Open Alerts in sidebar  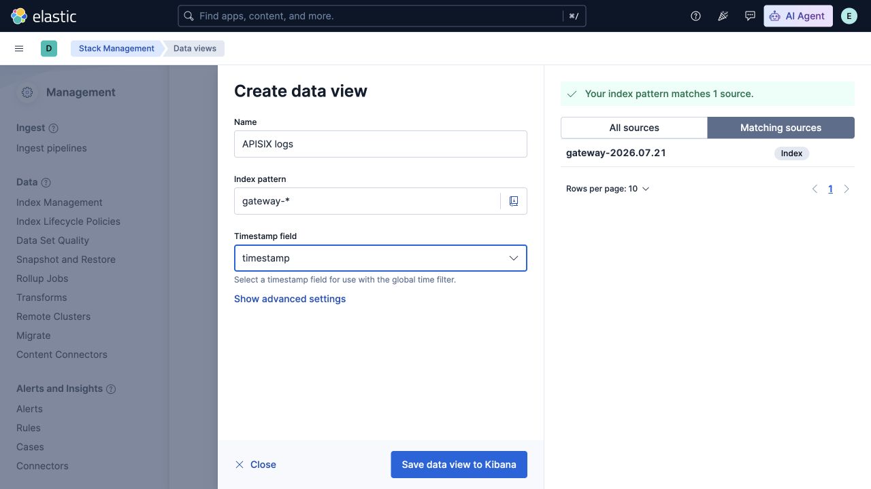pos(29,409)
